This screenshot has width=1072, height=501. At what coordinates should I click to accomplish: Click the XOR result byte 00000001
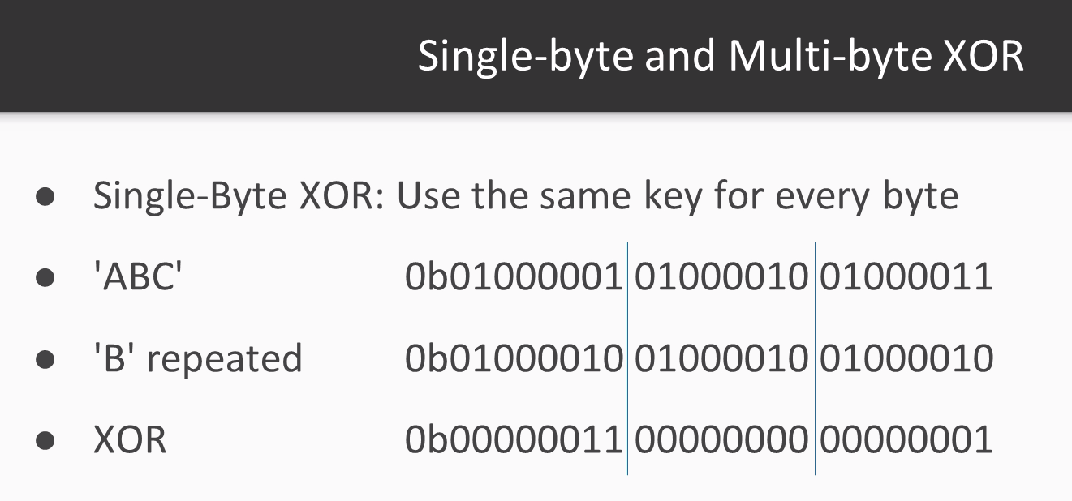[906, 439]
